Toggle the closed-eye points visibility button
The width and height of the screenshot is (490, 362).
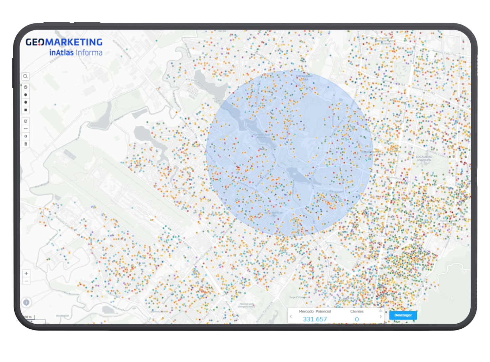(25, 129)
